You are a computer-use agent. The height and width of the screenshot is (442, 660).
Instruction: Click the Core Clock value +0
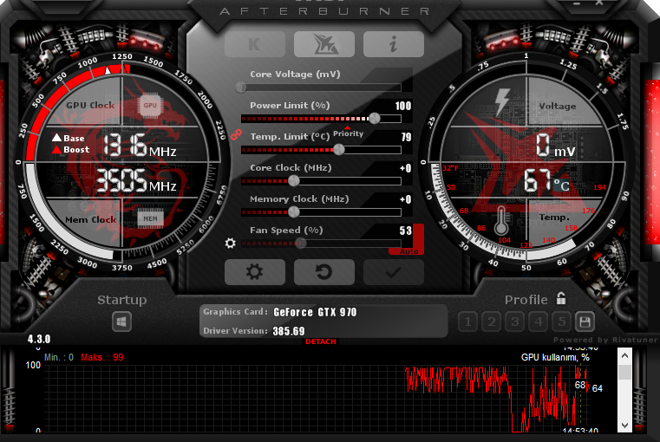[406, 168]
